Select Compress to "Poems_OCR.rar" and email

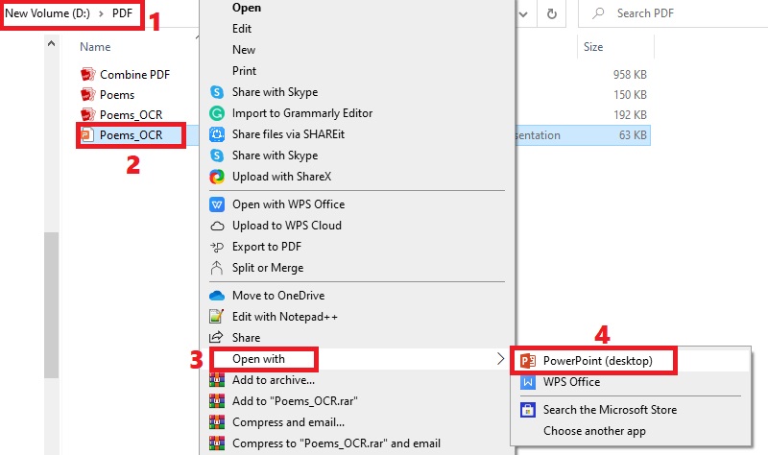point(337,443)
